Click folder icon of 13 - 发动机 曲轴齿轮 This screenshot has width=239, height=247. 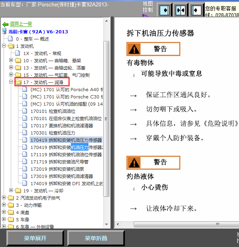click(18, 67)
